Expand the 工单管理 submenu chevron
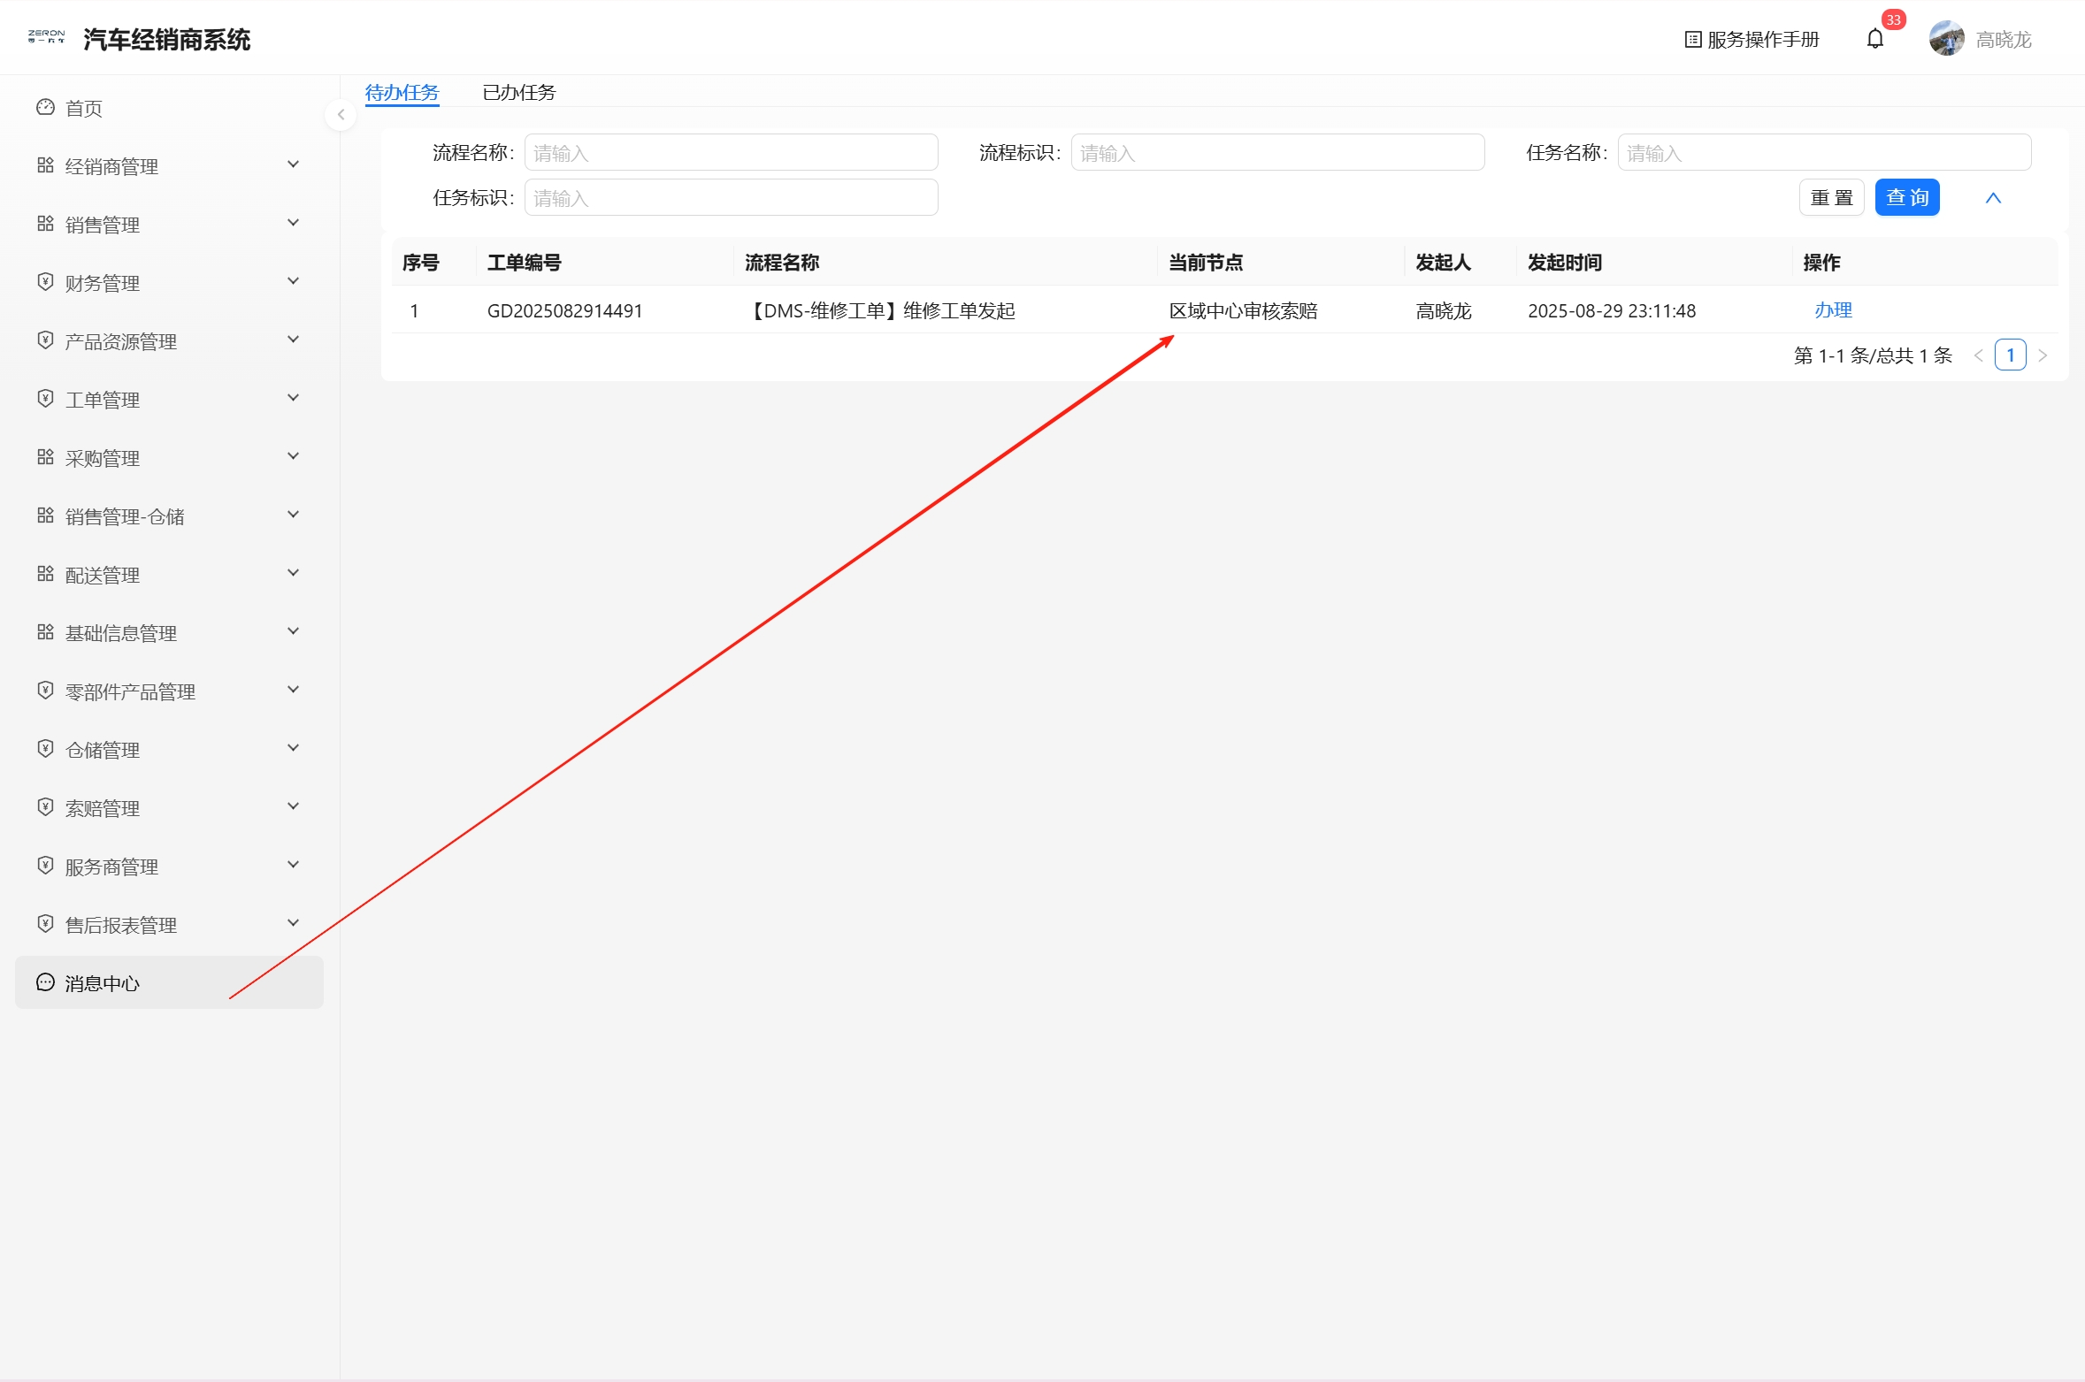The image size is (2085, 1382). [294, 399]
